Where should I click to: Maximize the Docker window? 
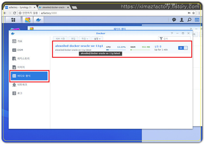click(x=183, y=33)
